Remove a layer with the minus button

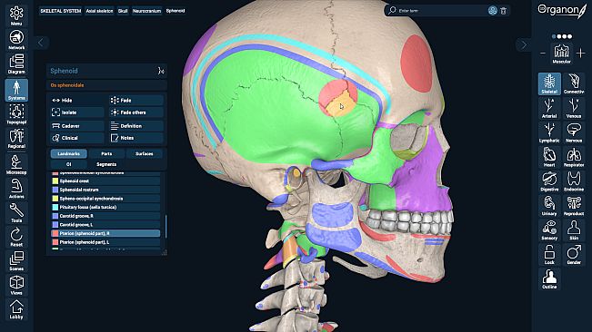coord(543,54)
